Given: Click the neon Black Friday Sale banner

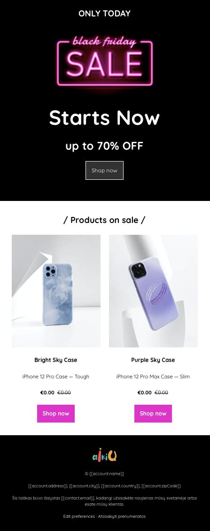Looking at the screenshot, I should (105, 62).
